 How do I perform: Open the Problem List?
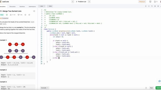pyautogui.click(x=81, y=2)
